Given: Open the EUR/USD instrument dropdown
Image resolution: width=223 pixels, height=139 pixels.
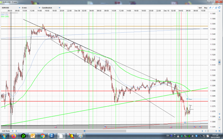Looking at the screenshot, I should click(11, 8).
